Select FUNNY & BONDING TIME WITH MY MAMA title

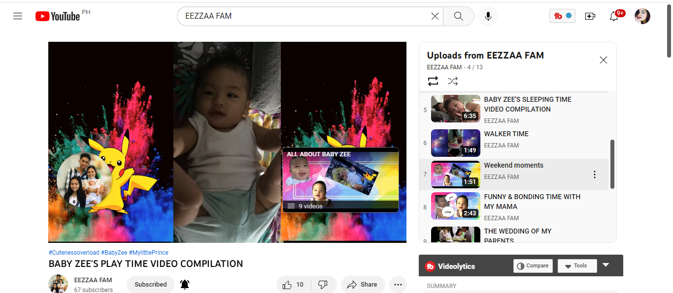tap(532, 202)
